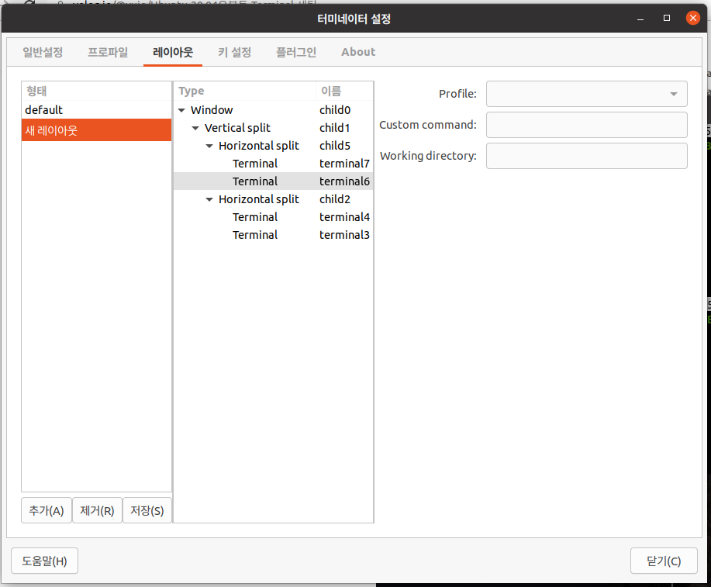This screenshot has height=587, width=711.
Task: Select the terminal6 Terminal row
Action: click(x=274, y=181)
